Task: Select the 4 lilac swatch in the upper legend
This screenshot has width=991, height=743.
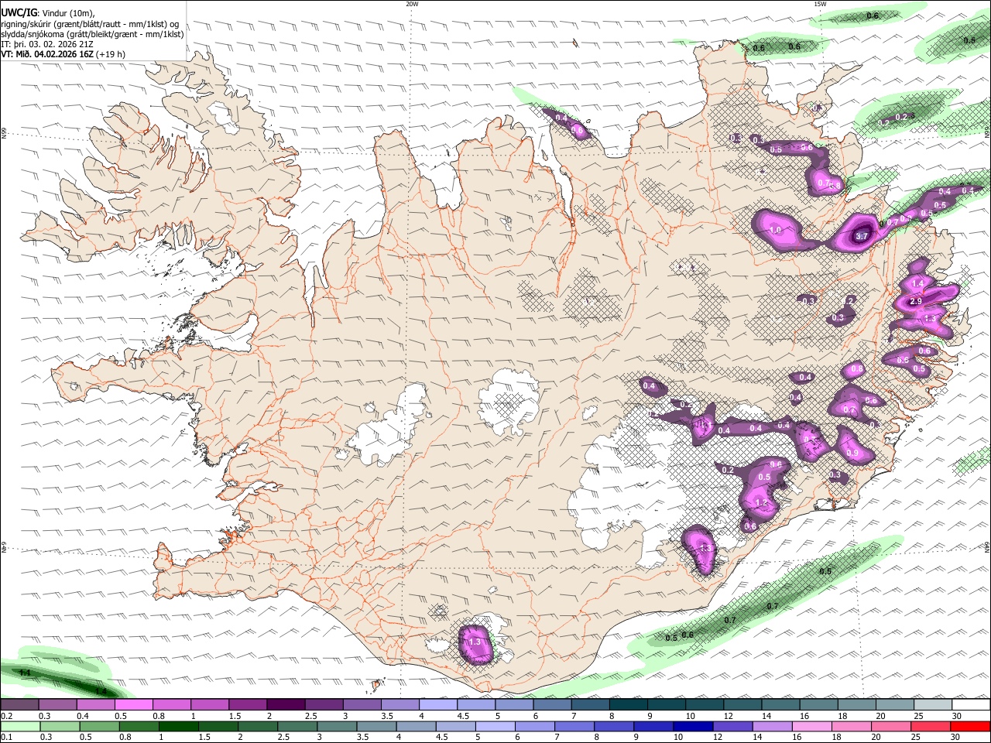Action: [438, 705]
